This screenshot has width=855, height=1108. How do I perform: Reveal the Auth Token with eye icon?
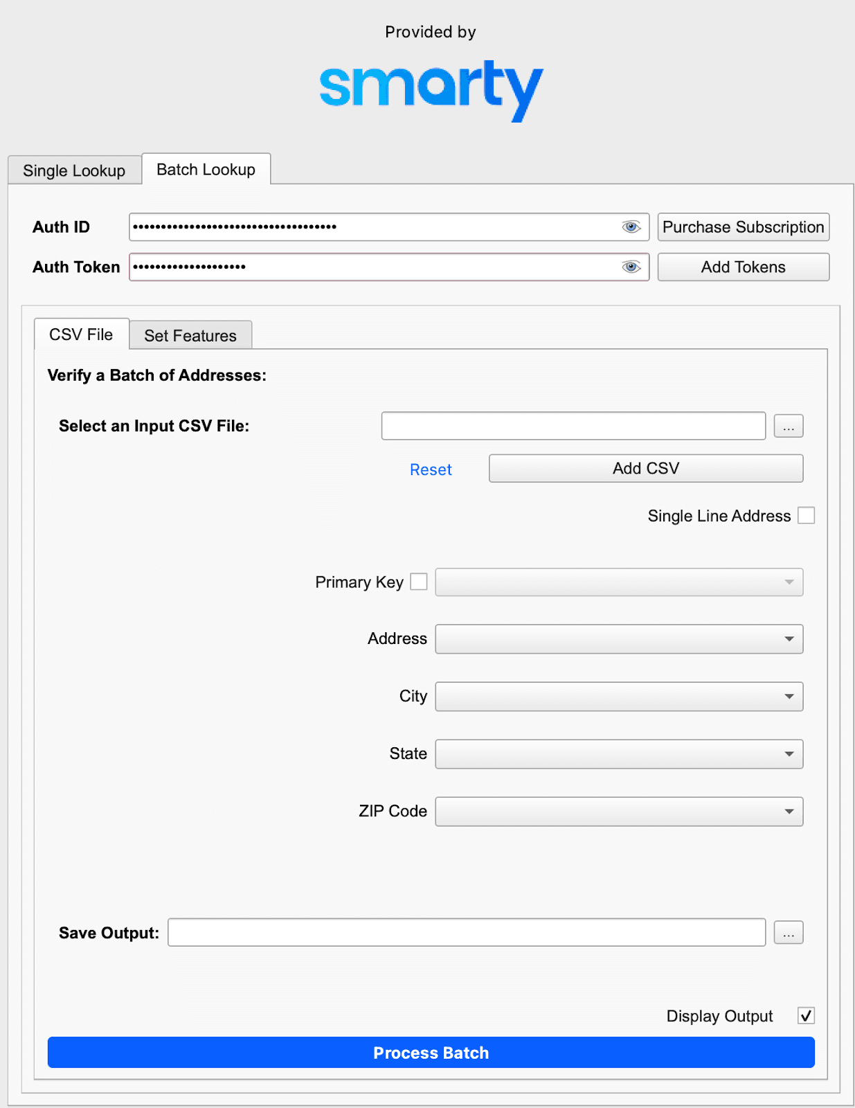(631, 267)
